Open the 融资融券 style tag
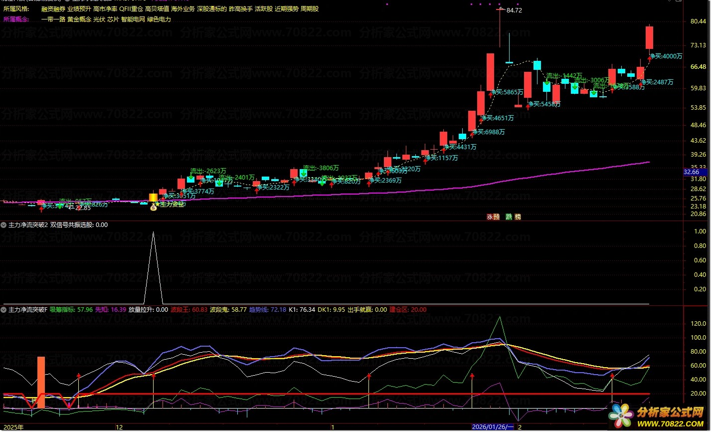 click(x=53, y=9)
